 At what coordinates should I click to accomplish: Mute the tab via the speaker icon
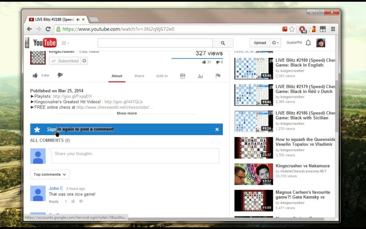(x=78, y=20)
